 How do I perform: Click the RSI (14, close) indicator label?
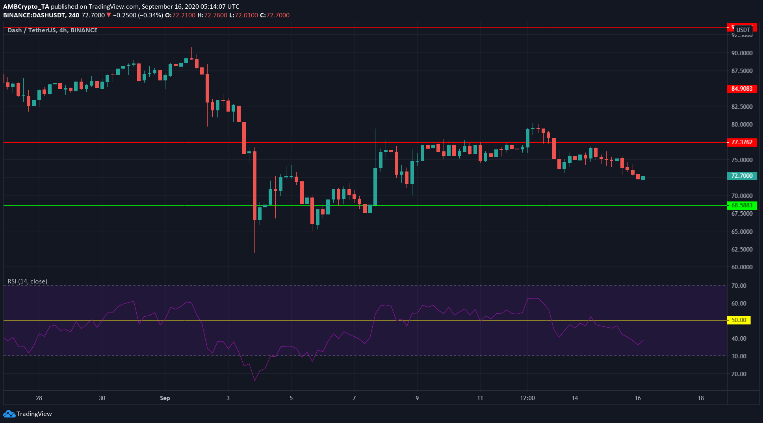click(28, 281)
